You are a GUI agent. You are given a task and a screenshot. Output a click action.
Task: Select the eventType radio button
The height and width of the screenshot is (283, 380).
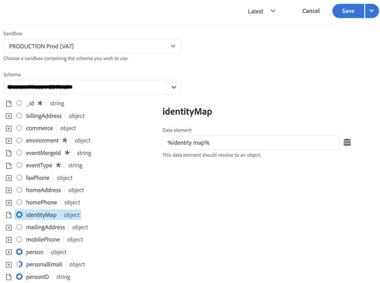point(19,165)
